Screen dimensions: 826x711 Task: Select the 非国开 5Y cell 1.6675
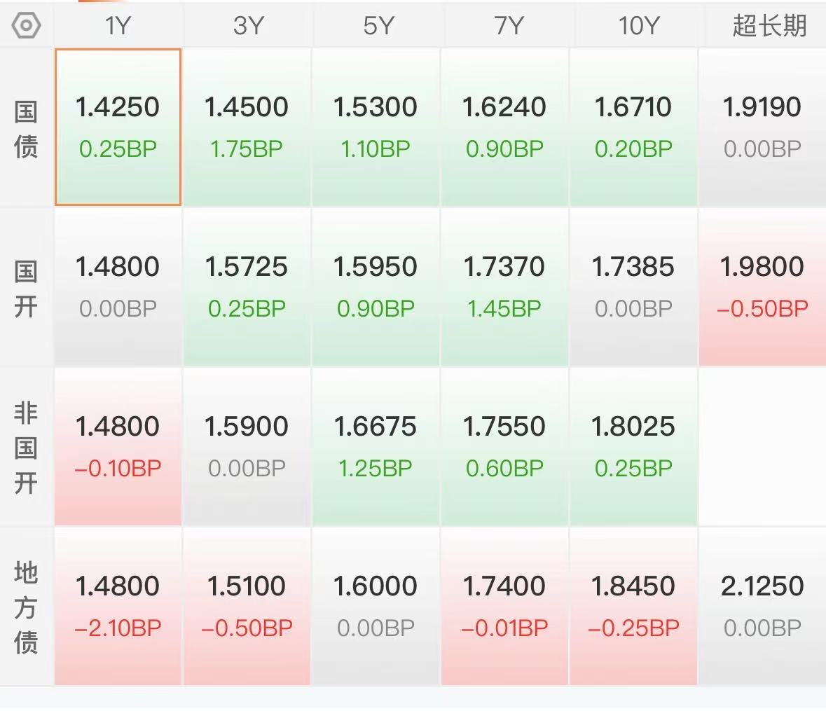point(376,447)
